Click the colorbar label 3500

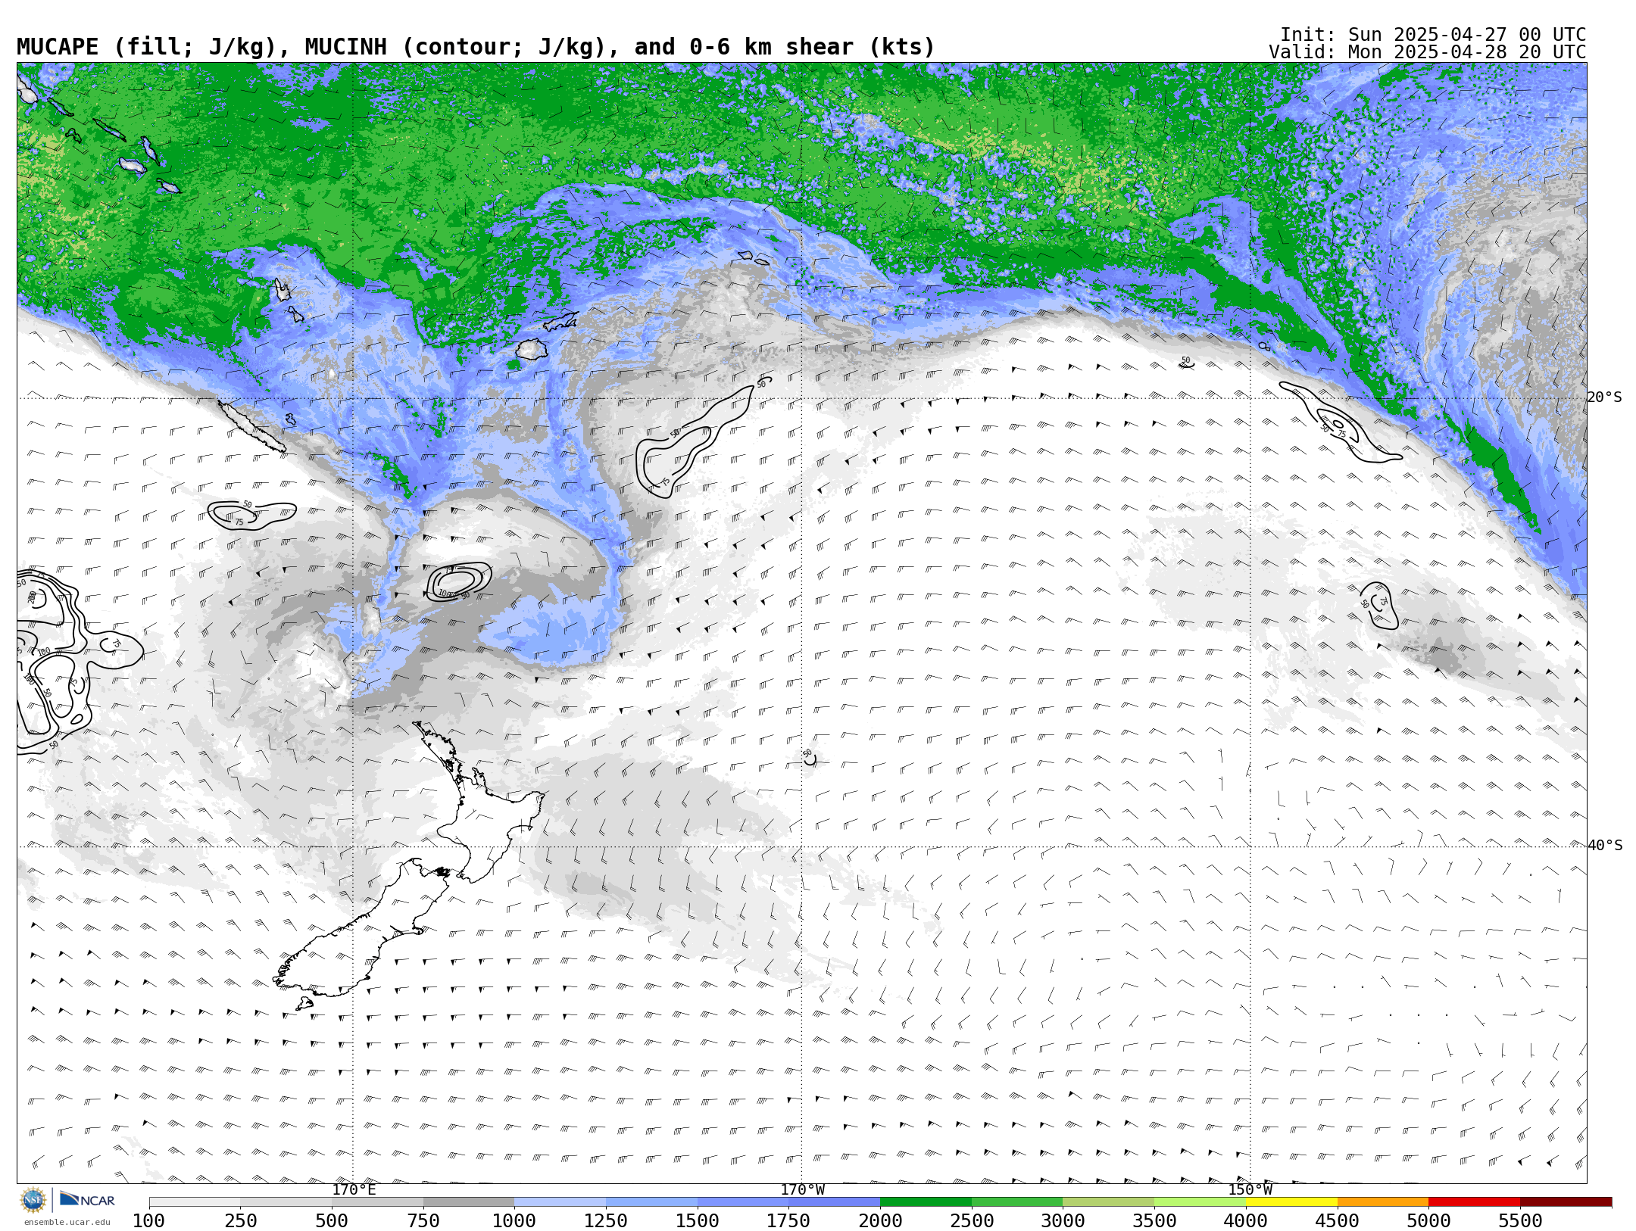(x=1154, y=1221)
